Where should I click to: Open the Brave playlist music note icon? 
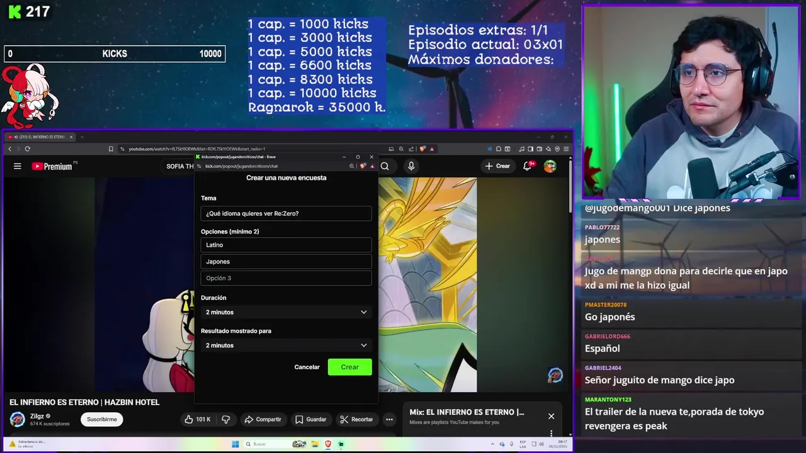522,149
